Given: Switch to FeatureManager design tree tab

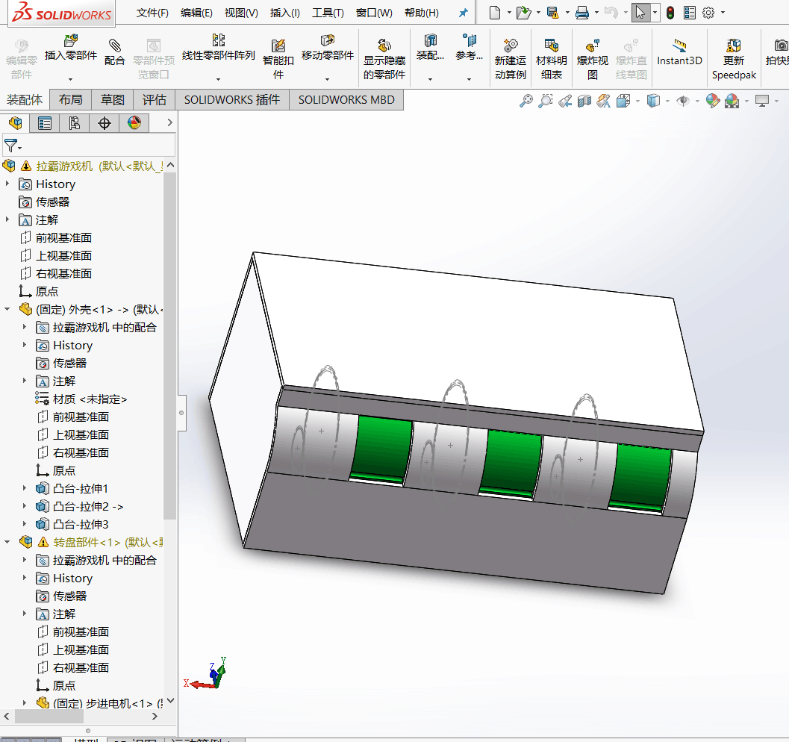Looking at the screenshot, I should coord(16,122).
